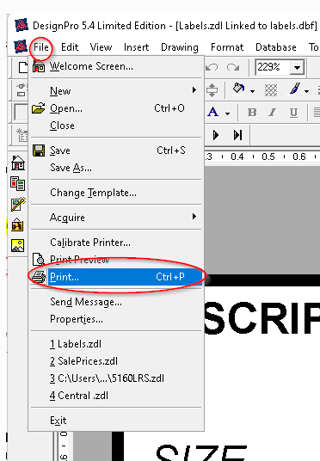Open the Database menu
The image size is (320, 461).
pos(276,47)
